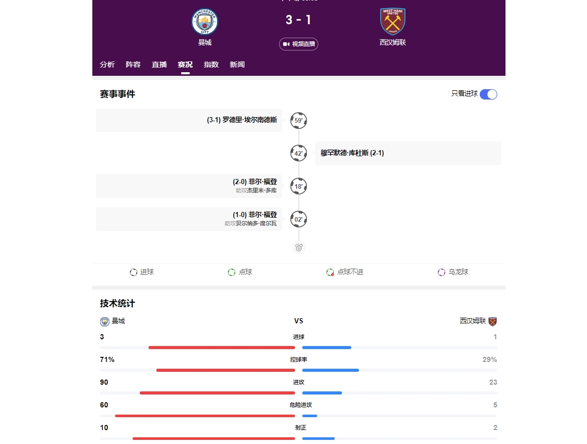Click the kickoff whistle icon on timeline
The image size is (587, 444).
point(299,248)
